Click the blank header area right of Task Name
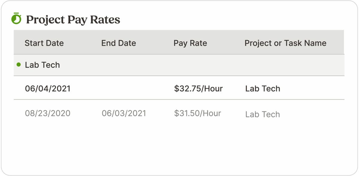Viewport: 359px width, 176px height. point(336,43)
